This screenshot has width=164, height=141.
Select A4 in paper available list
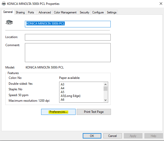click(62, 88)
